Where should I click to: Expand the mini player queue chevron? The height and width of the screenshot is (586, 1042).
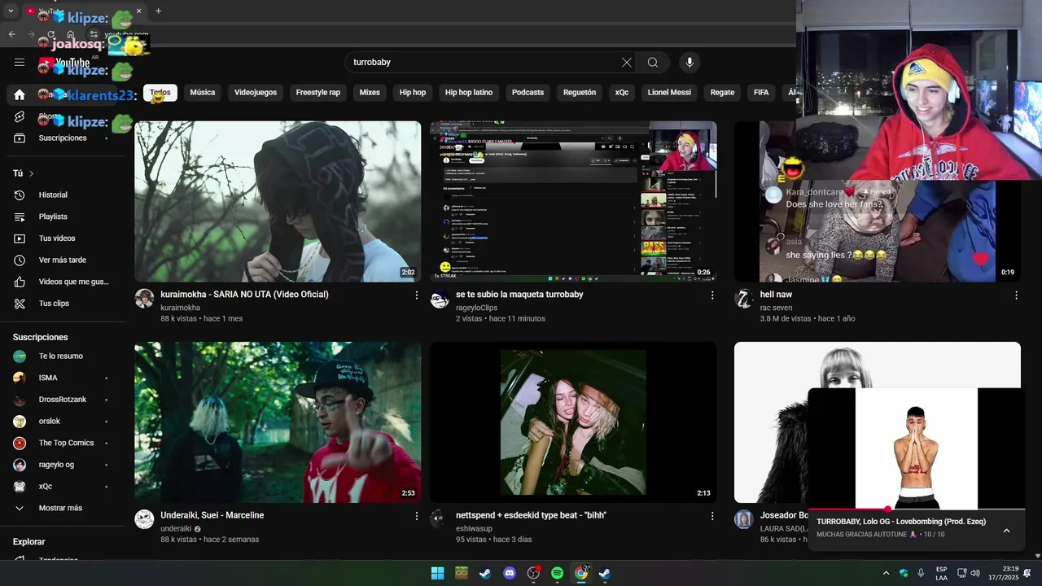(x=1006, y=531)
